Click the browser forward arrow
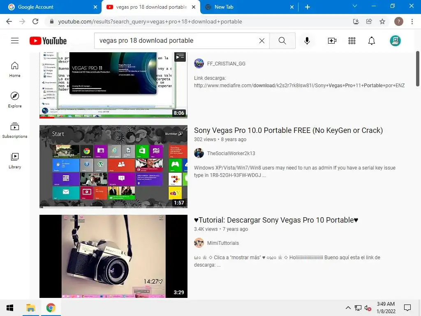This screenshot has width=421, height=316. pyautogui.click(x=22, y=21)
